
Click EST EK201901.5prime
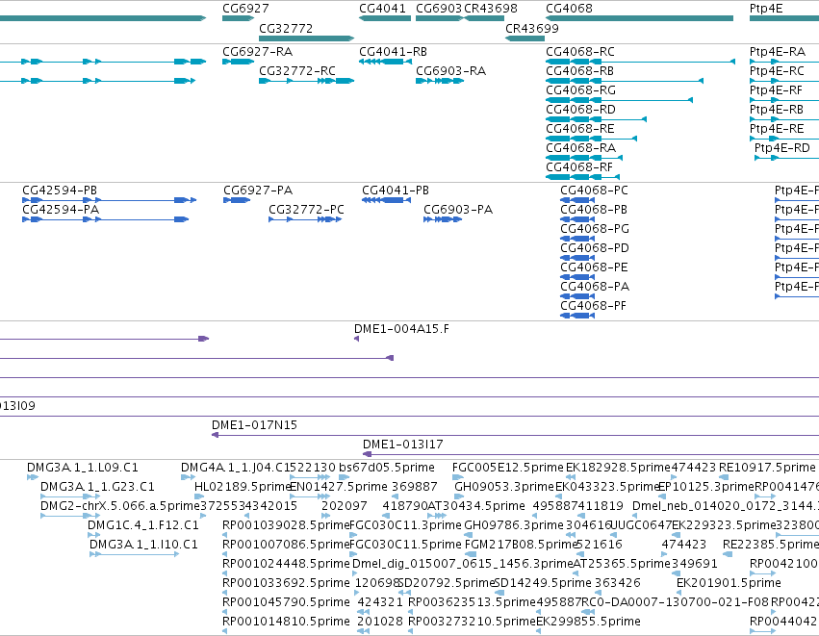tap(729, 583)
